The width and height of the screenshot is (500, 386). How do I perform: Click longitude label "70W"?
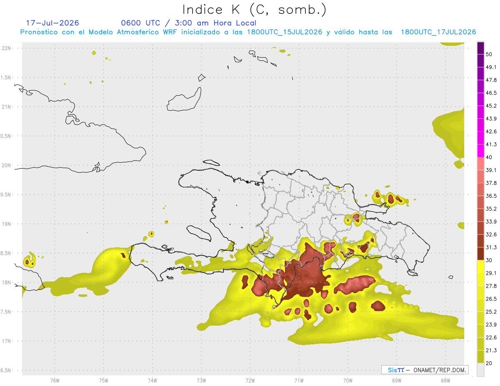[348, 380]
